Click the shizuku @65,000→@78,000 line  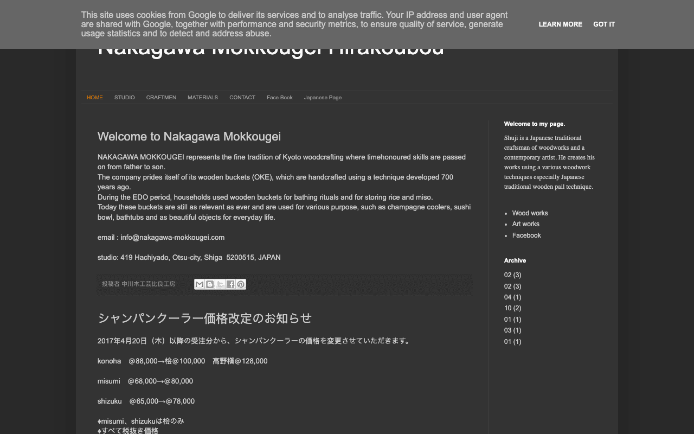(146, 401)
